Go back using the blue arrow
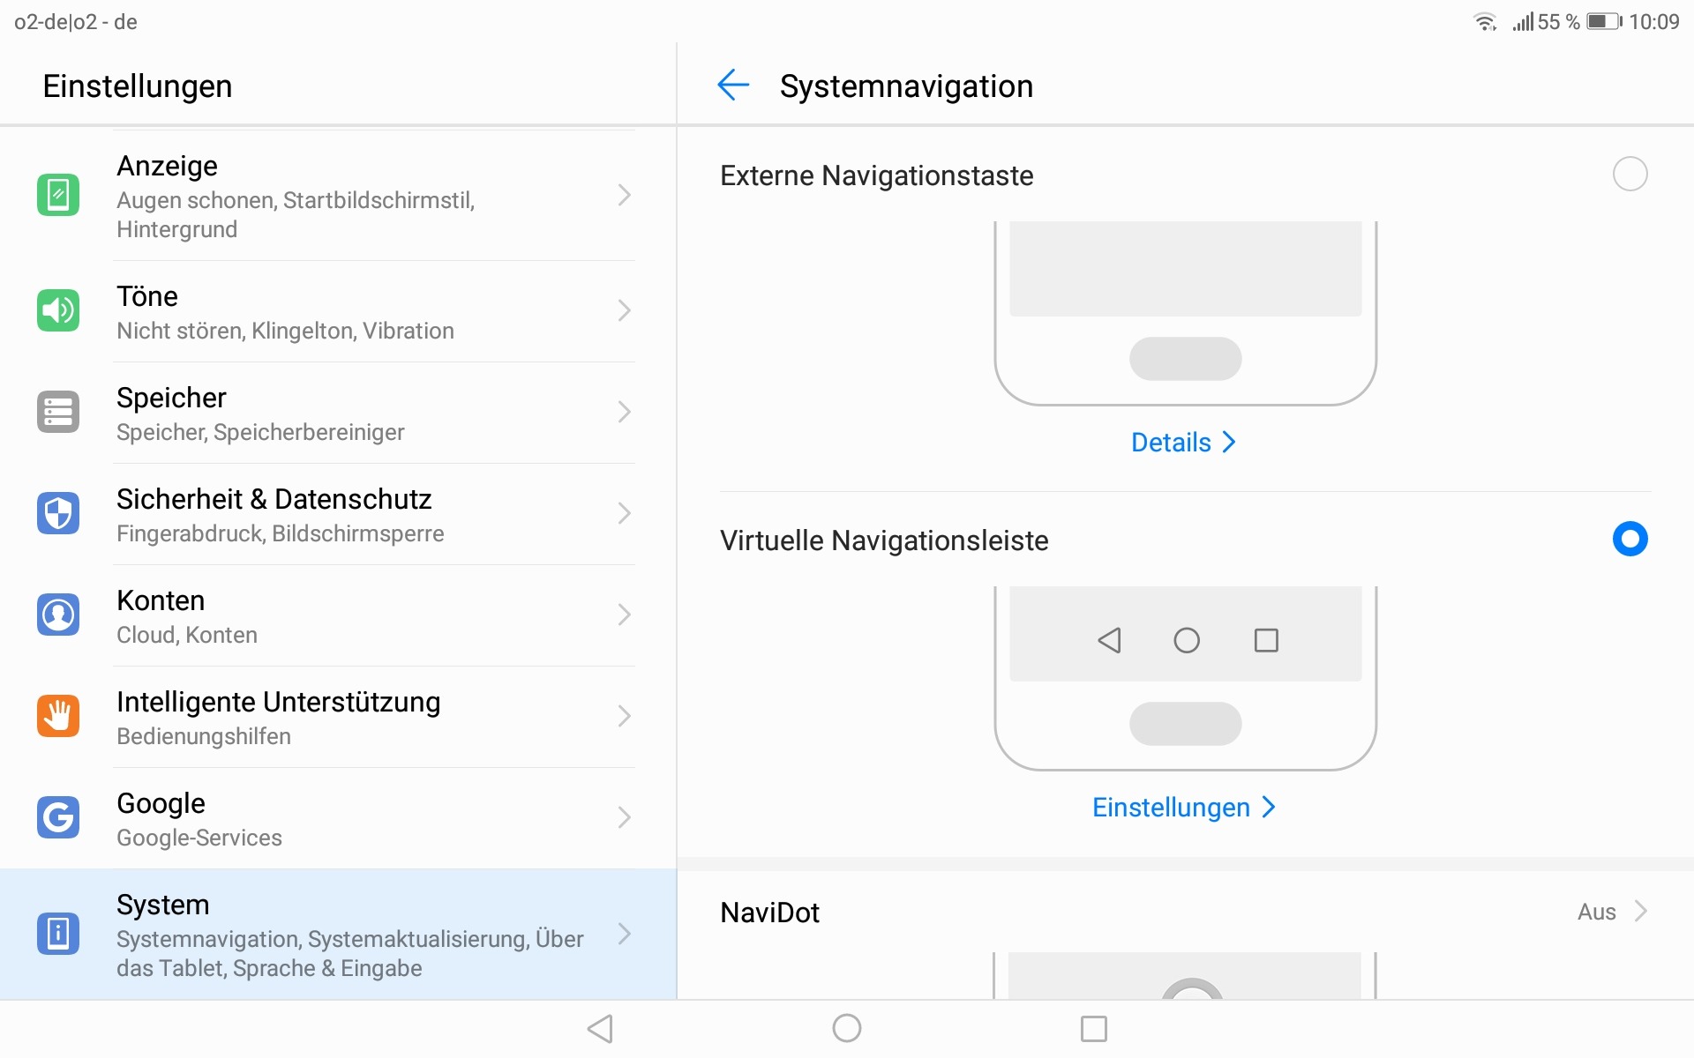This screenshot has height=1058, width=1694. [733, 86]
